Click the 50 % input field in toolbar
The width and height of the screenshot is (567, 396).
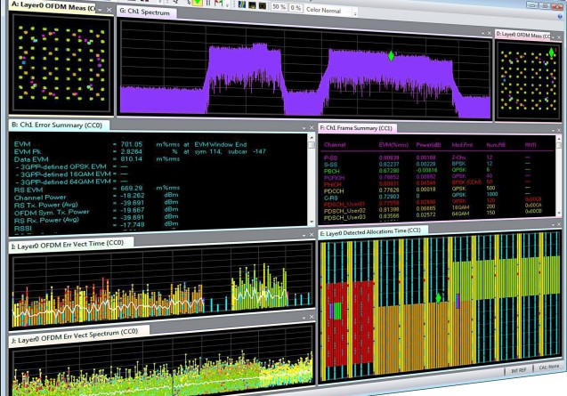[x=279, y=9]
